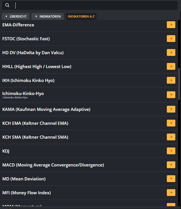Image resolution: width=181 pixels, height=209 pixels.
Task: Add HD DV HaDelta indicator plus button
Action: pyautogui.click(x=171, y=52)
